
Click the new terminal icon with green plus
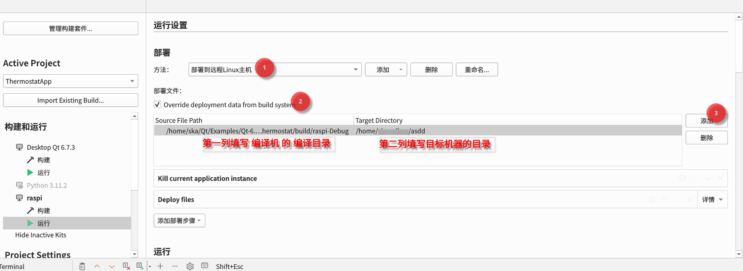(140, 266)
